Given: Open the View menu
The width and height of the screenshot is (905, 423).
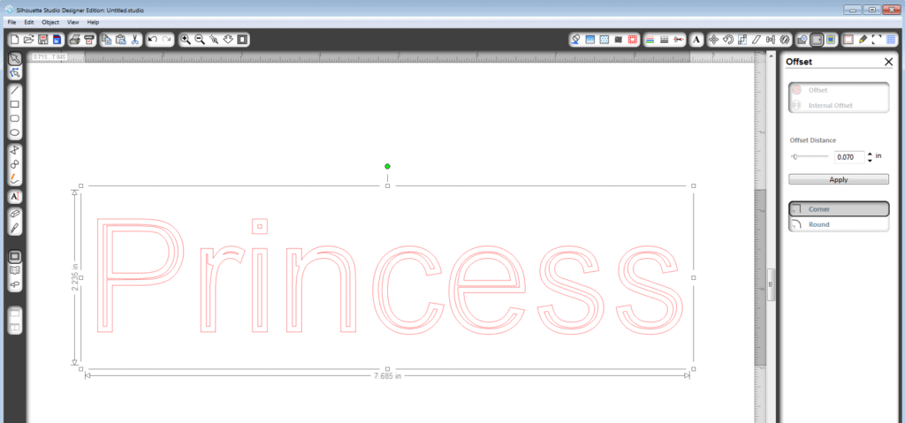Looking at the screenshot, I should [x=72, y=21].
